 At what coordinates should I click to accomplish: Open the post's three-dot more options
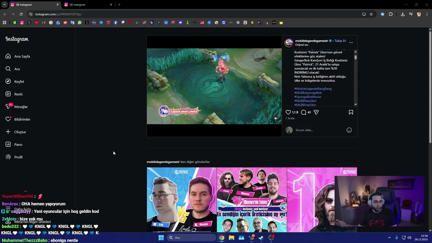(351, 43)
